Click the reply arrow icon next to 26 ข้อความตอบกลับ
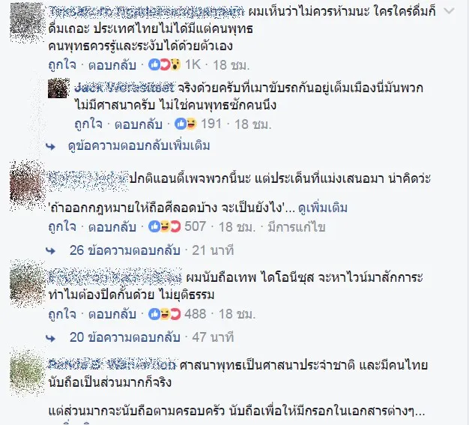The image size is (469, 425). (50, 250)
